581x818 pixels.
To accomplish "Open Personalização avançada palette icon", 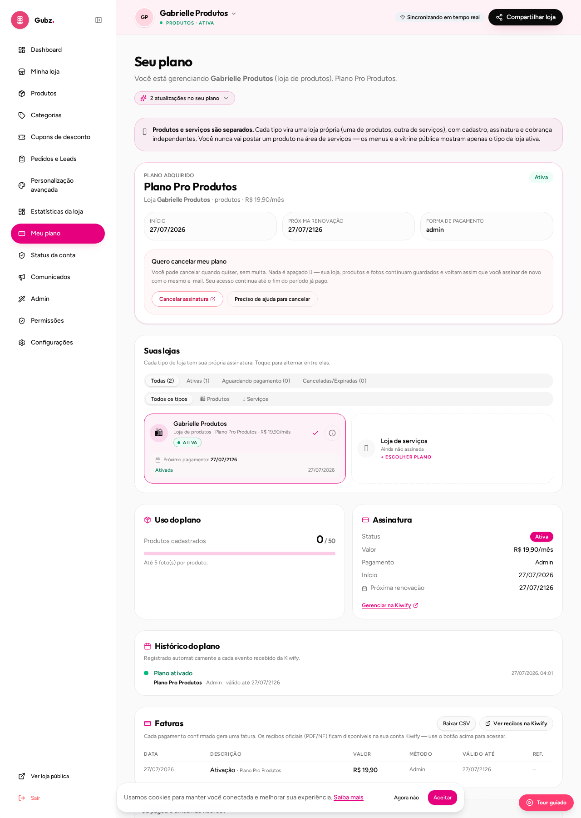I will click(x=22, y=185).
